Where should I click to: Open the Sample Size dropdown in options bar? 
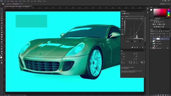tap(17, 4)
